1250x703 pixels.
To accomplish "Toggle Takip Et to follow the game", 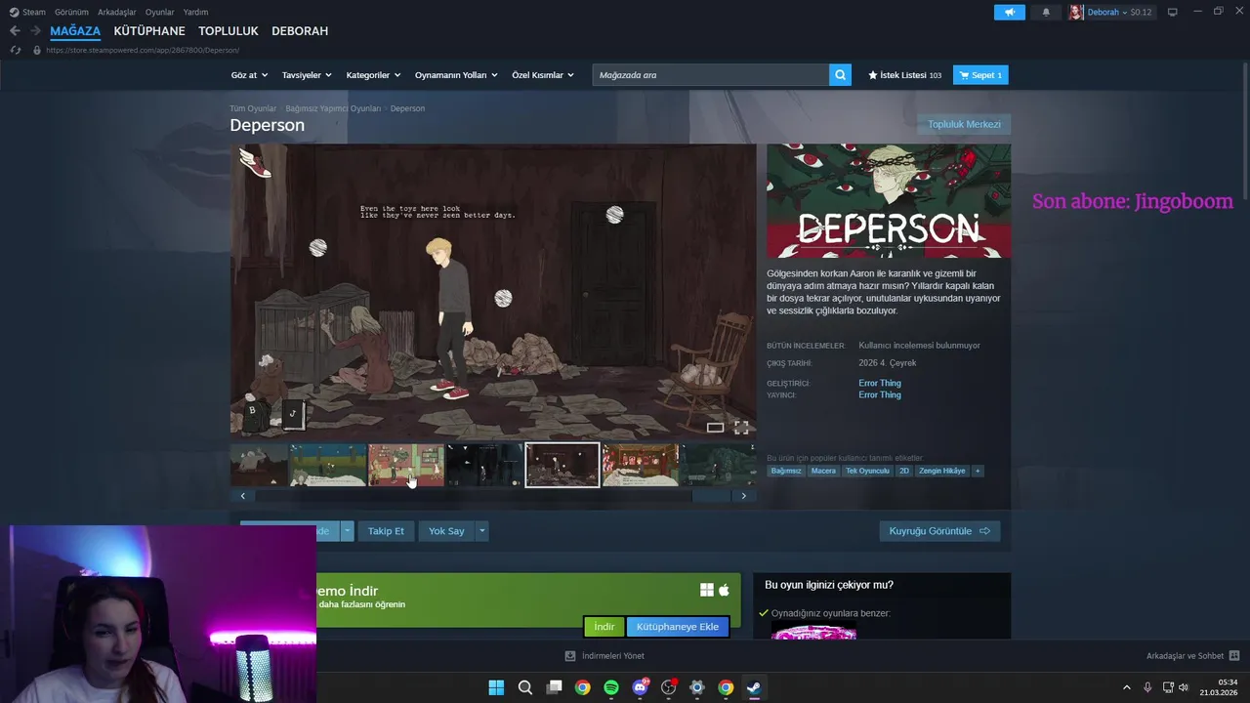I will click(386, 531).
